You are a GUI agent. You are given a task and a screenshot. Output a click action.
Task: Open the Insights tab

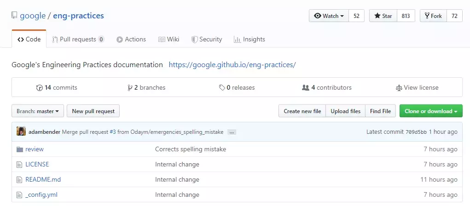[250, 39]
